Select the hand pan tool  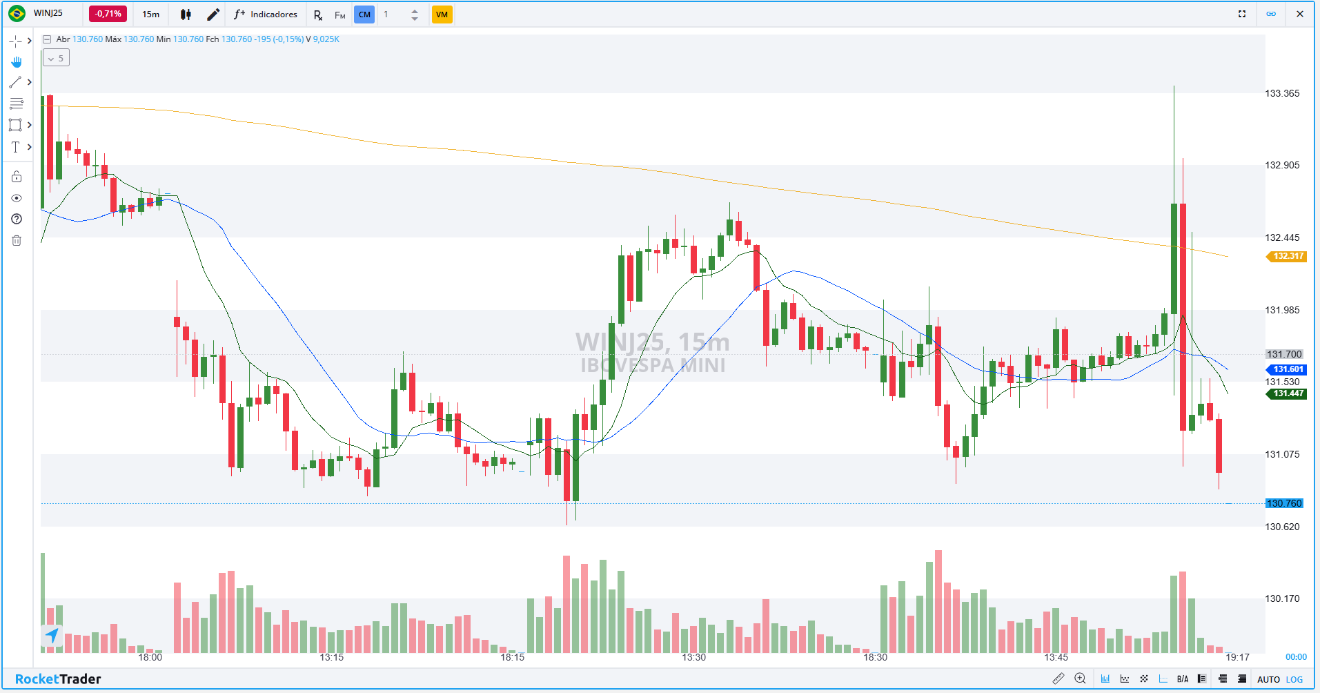coord(16,62)
